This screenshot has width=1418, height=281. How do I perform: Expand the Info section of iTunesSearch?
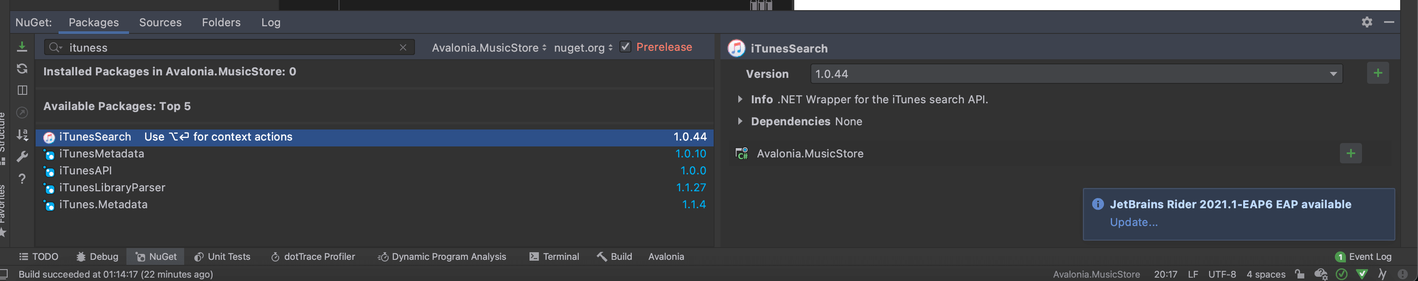[x=740, y=99]
